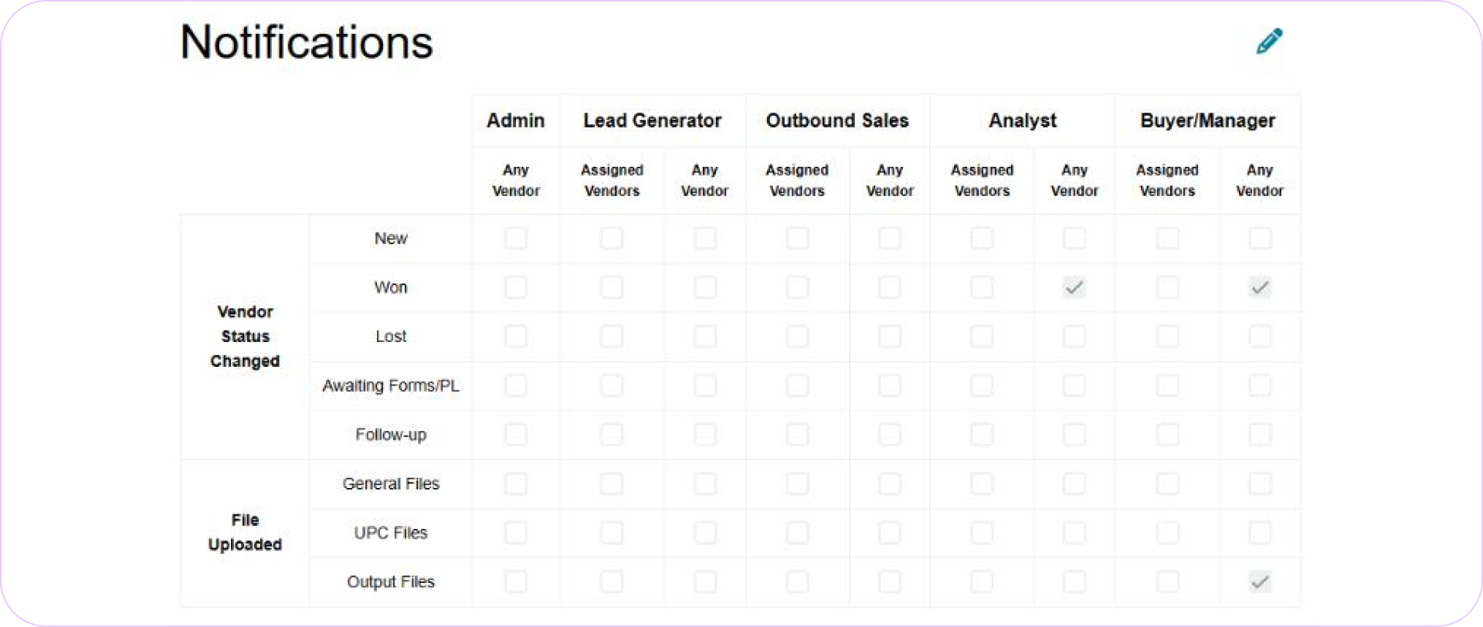Click the Awaiting Forms/PL row label

coord(390,385)
